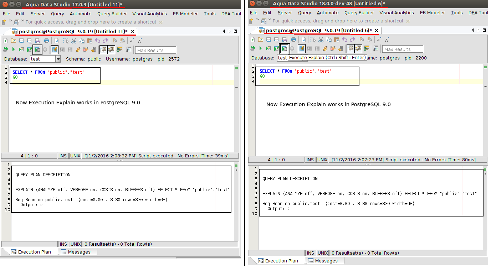
Task: Click the Paste clipboard icon in 17.0.3 window
Action: [x=89, y=41]
